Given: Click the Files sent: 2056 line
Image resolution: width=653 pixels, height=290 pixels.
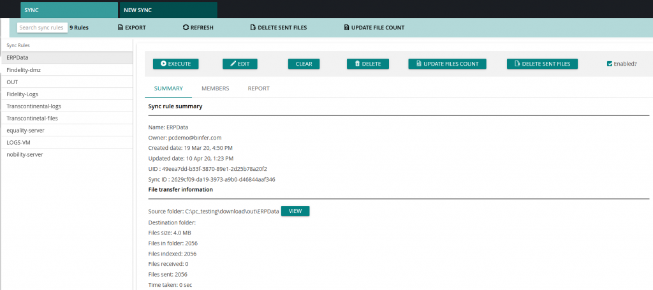Looking at the screenshot, I should [168, 274].
